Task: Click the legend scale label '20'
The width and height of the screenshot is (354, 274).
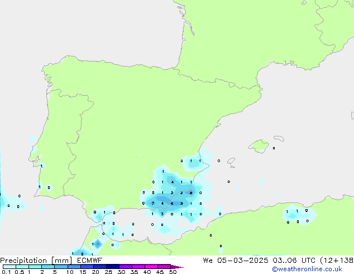Action: (95, 272)
